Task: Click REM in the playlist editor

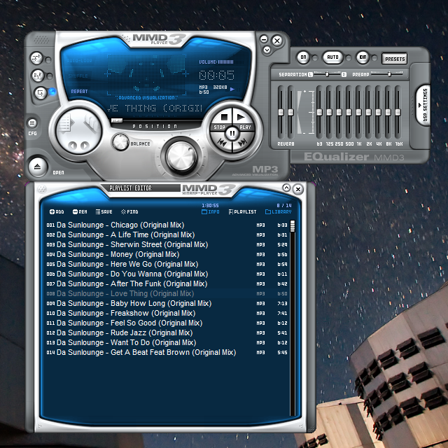Action: pyautogui.click(x=80, y=211)
